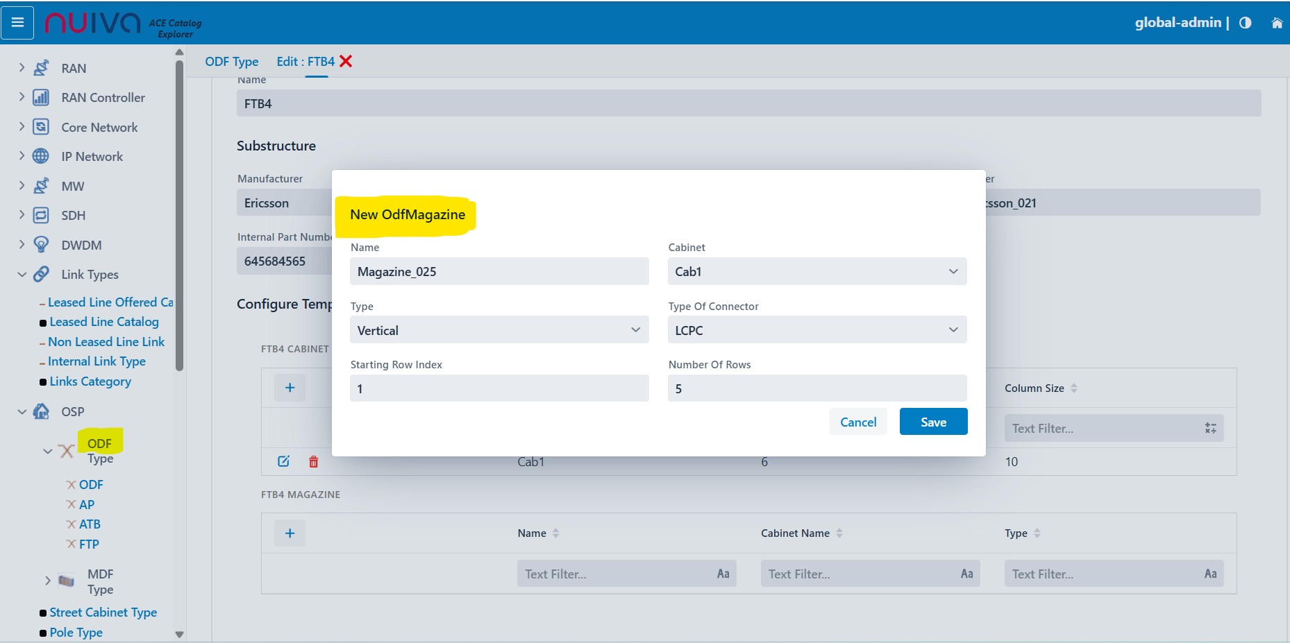Screen dimensions: 1290x643
Task: Toggle case-sensitive Aa on Type filter
Action: point(1210,574)
